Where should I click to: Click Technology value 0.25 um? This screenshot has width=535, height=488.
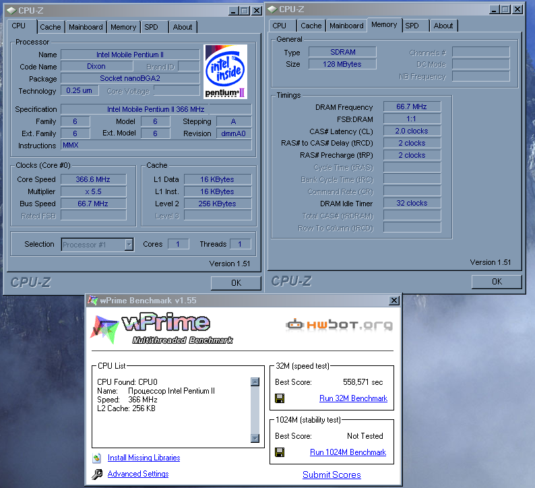pyautogui.click(x=80, y=90)
